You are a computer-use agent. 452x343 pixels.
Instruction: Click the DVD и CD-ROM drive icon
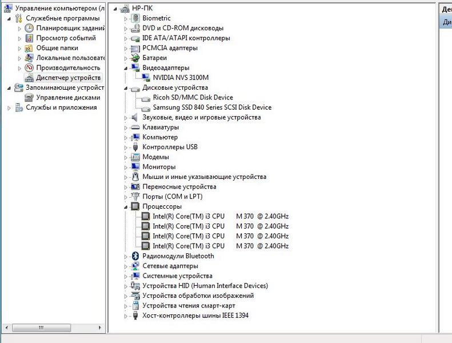coord(135,28)
